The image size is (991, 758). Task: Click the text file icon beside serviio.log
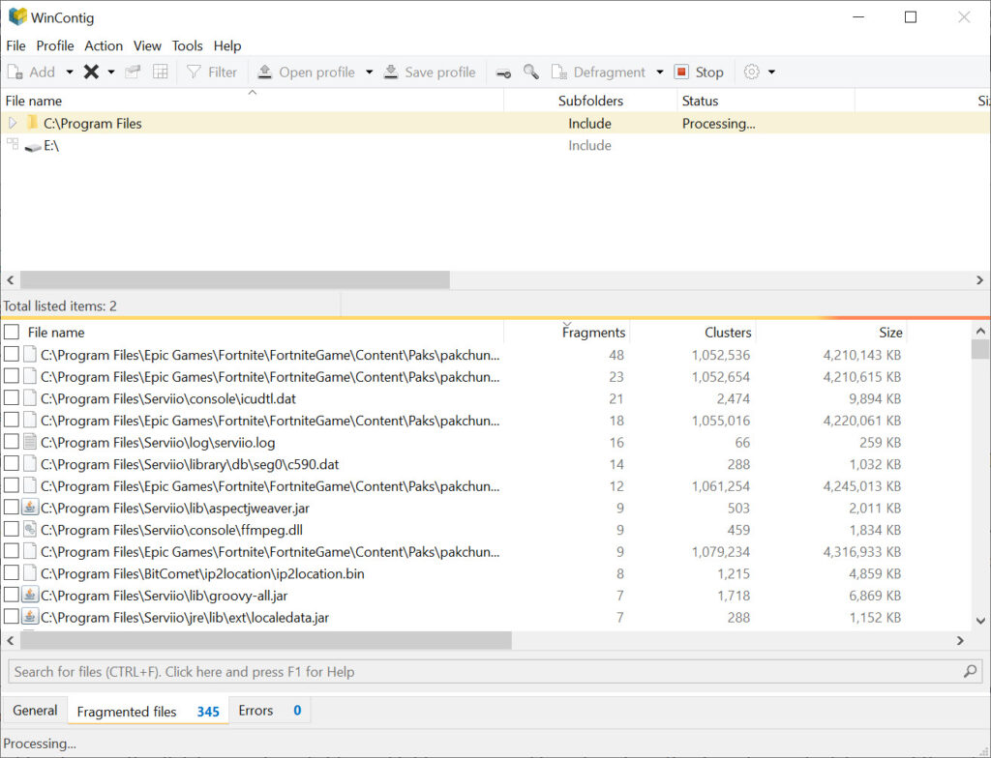(x=30, y=442)
